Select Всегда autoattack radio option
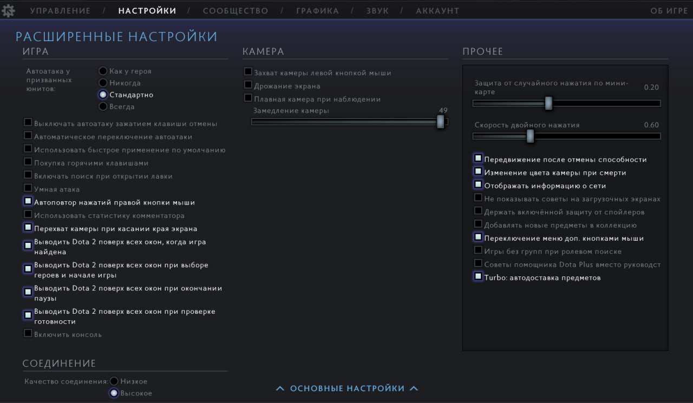The image size is (693, 403). pyautogui.click(x=103, y=107)
